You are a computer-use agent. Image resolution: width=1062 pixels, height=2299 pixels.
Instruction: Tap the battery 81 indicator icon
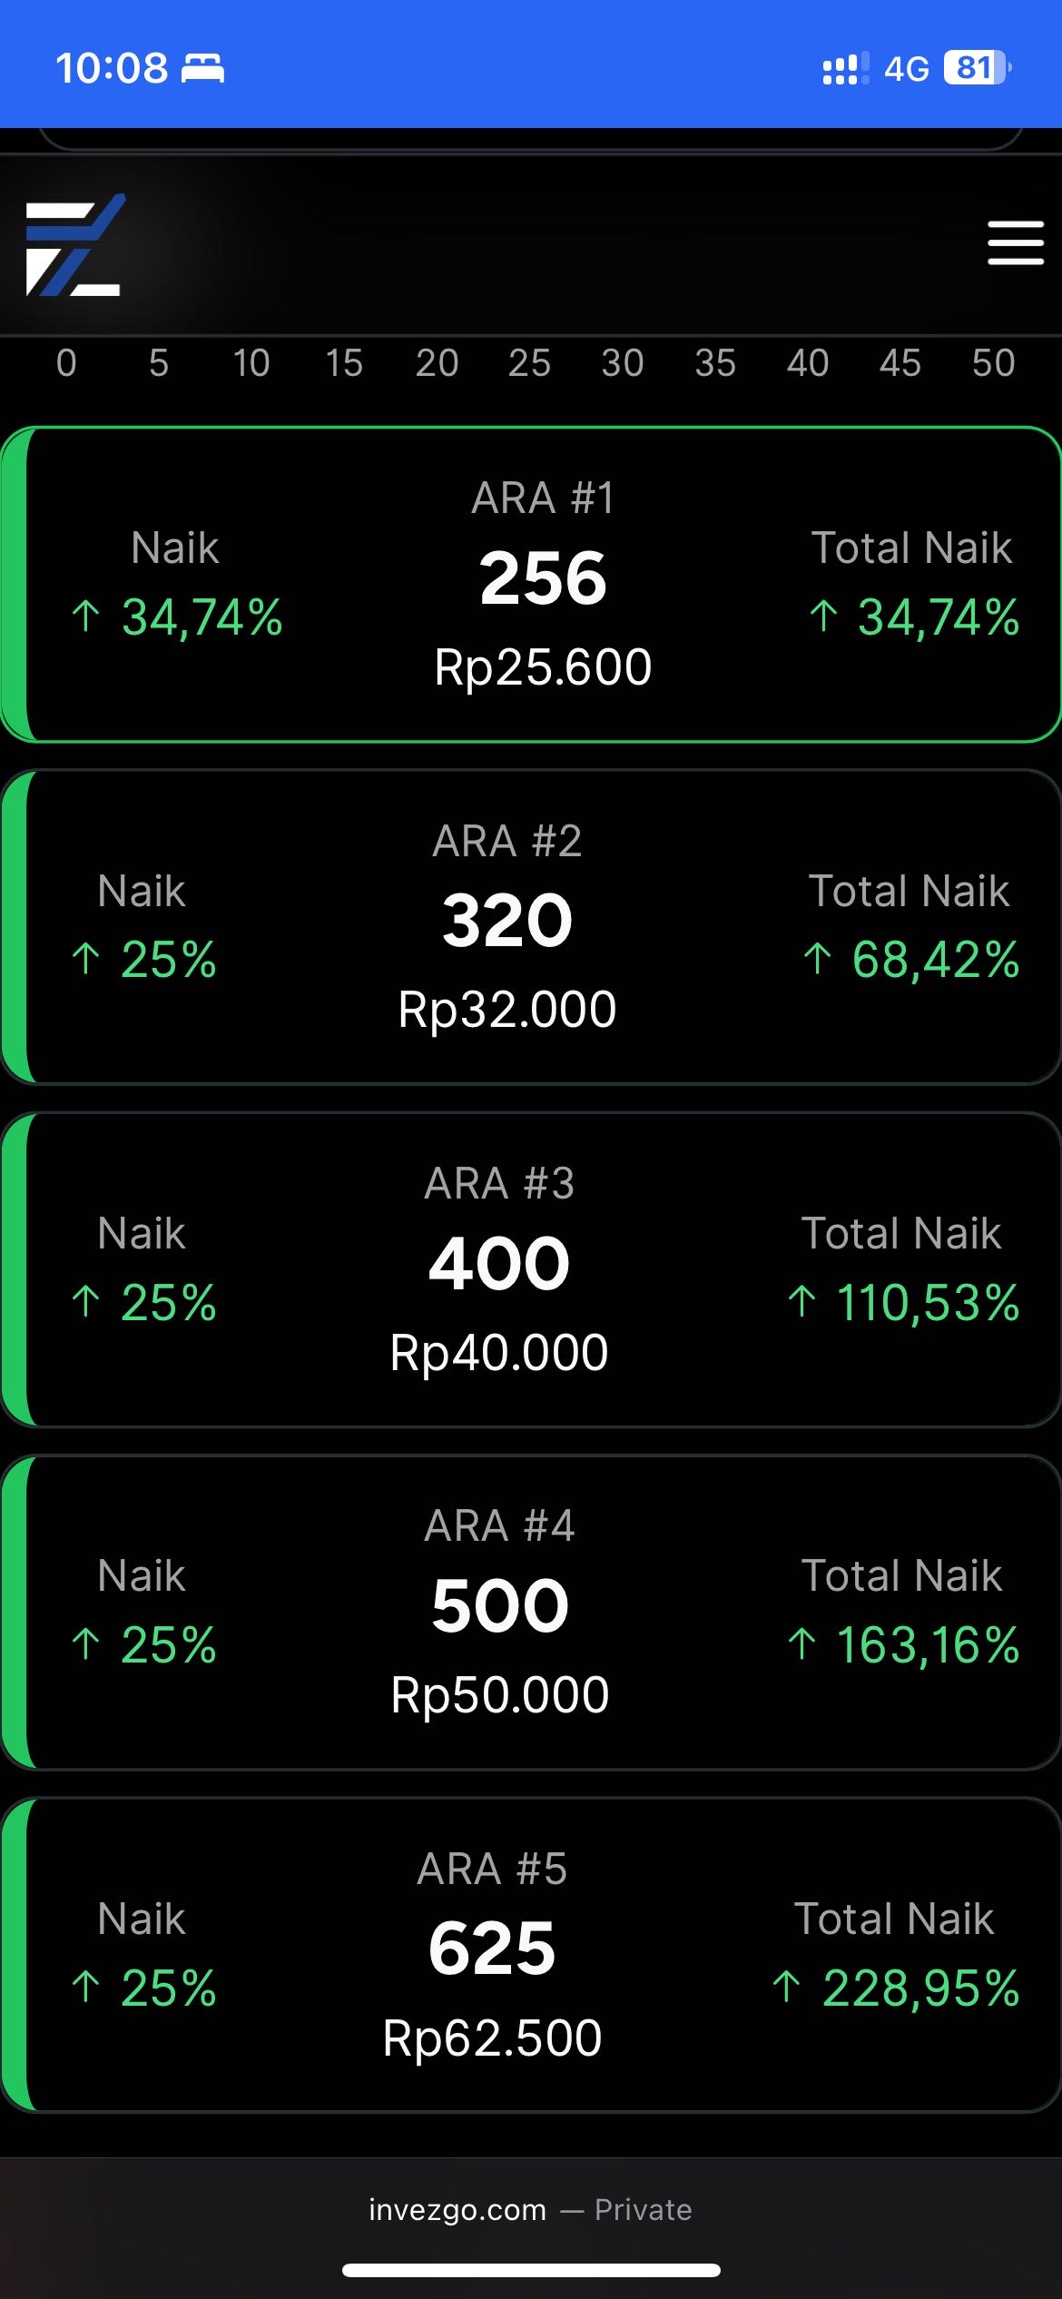coord(978,68)
